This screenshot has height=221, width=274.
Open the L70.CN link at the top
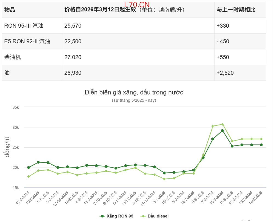136,4
